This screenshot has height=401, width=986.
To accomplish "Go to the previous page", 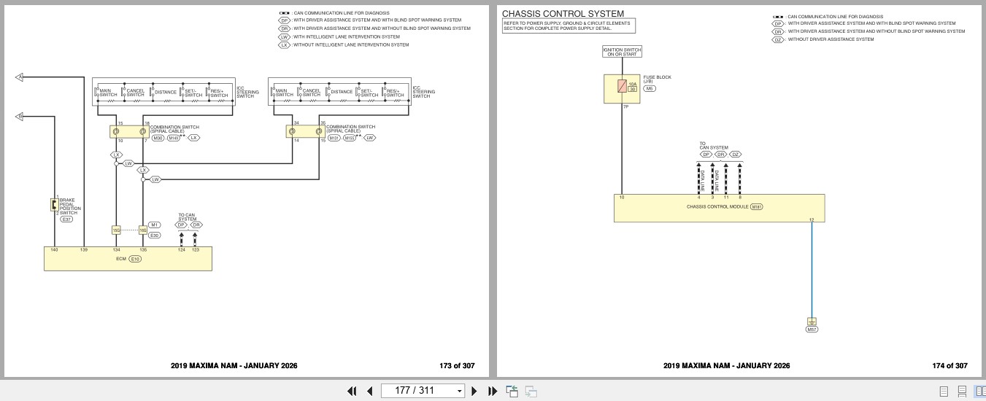I will coord(369,391).
